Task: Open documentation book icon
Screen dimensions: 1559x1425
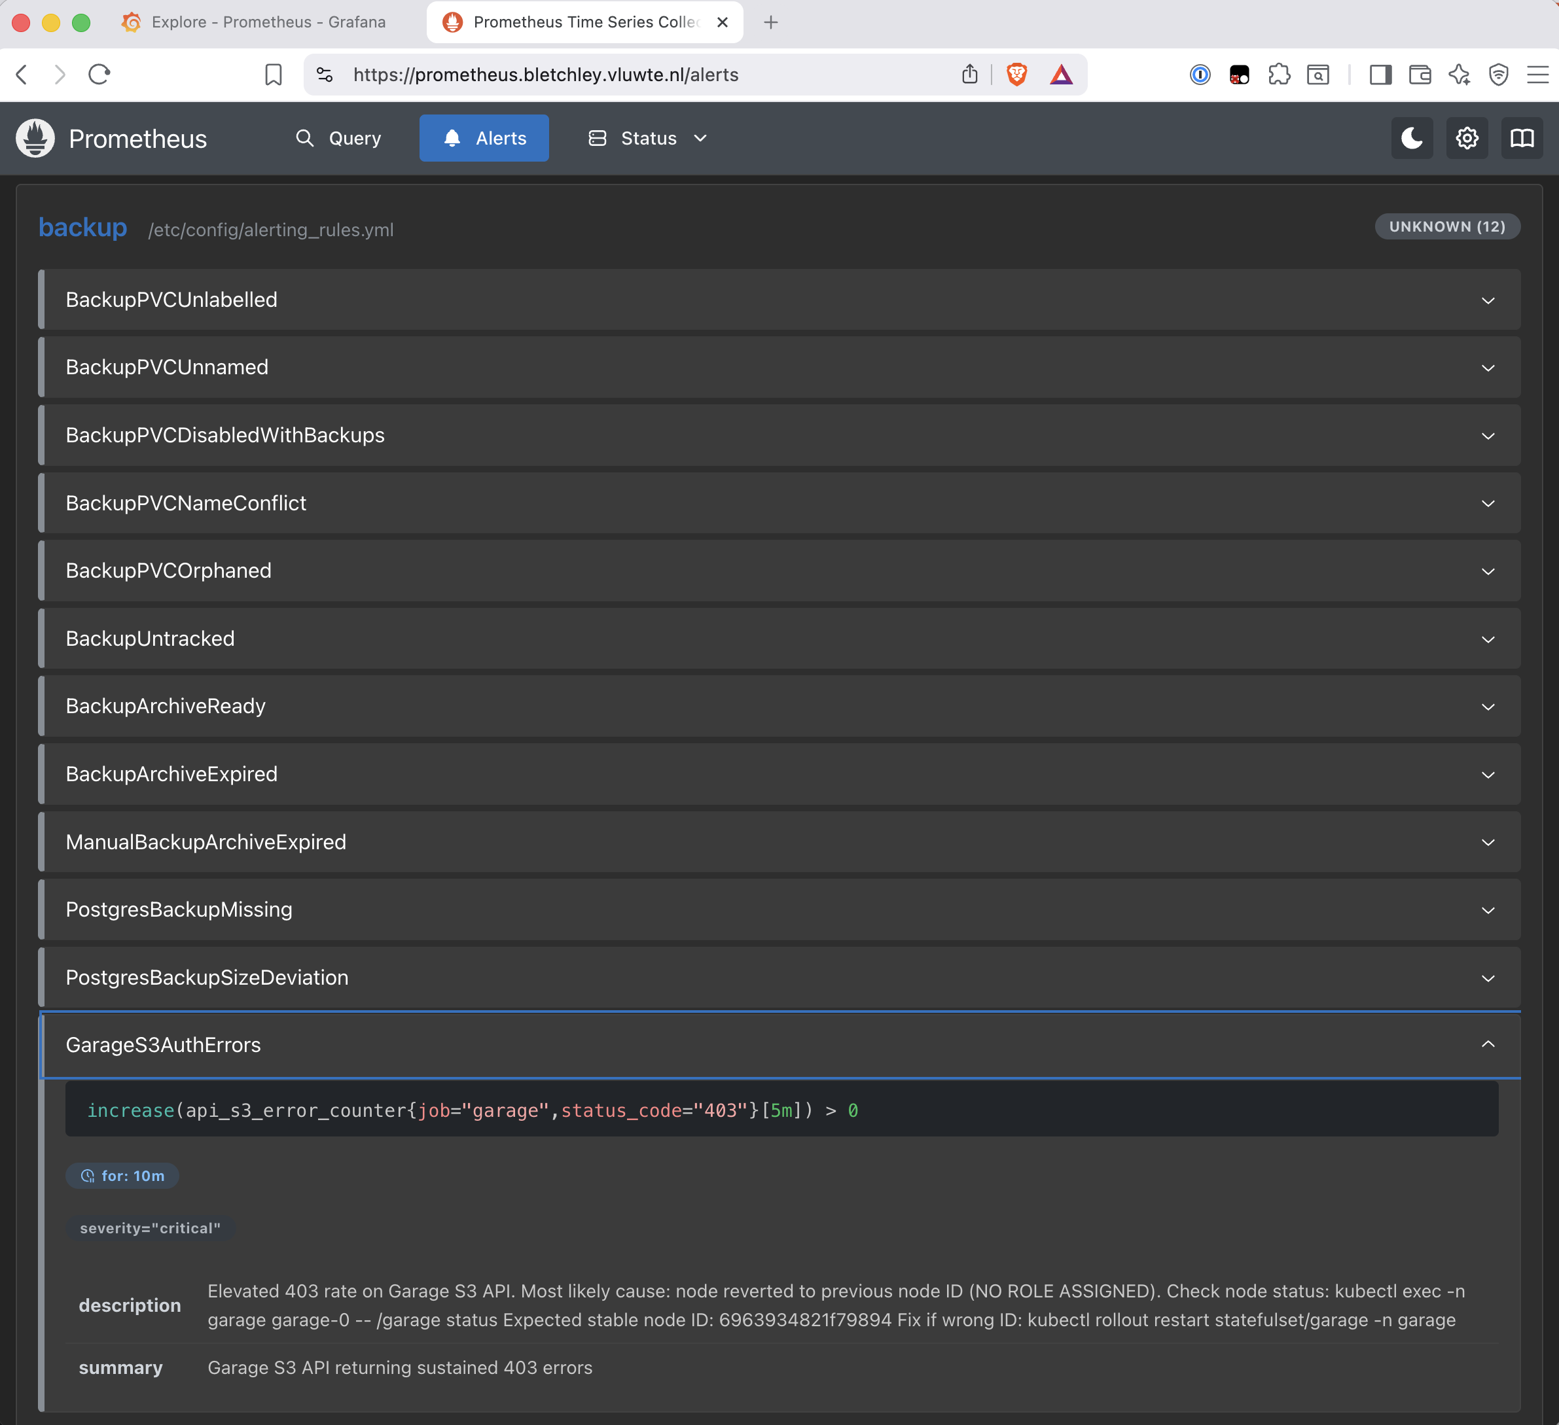Action: click(1522, 139)
